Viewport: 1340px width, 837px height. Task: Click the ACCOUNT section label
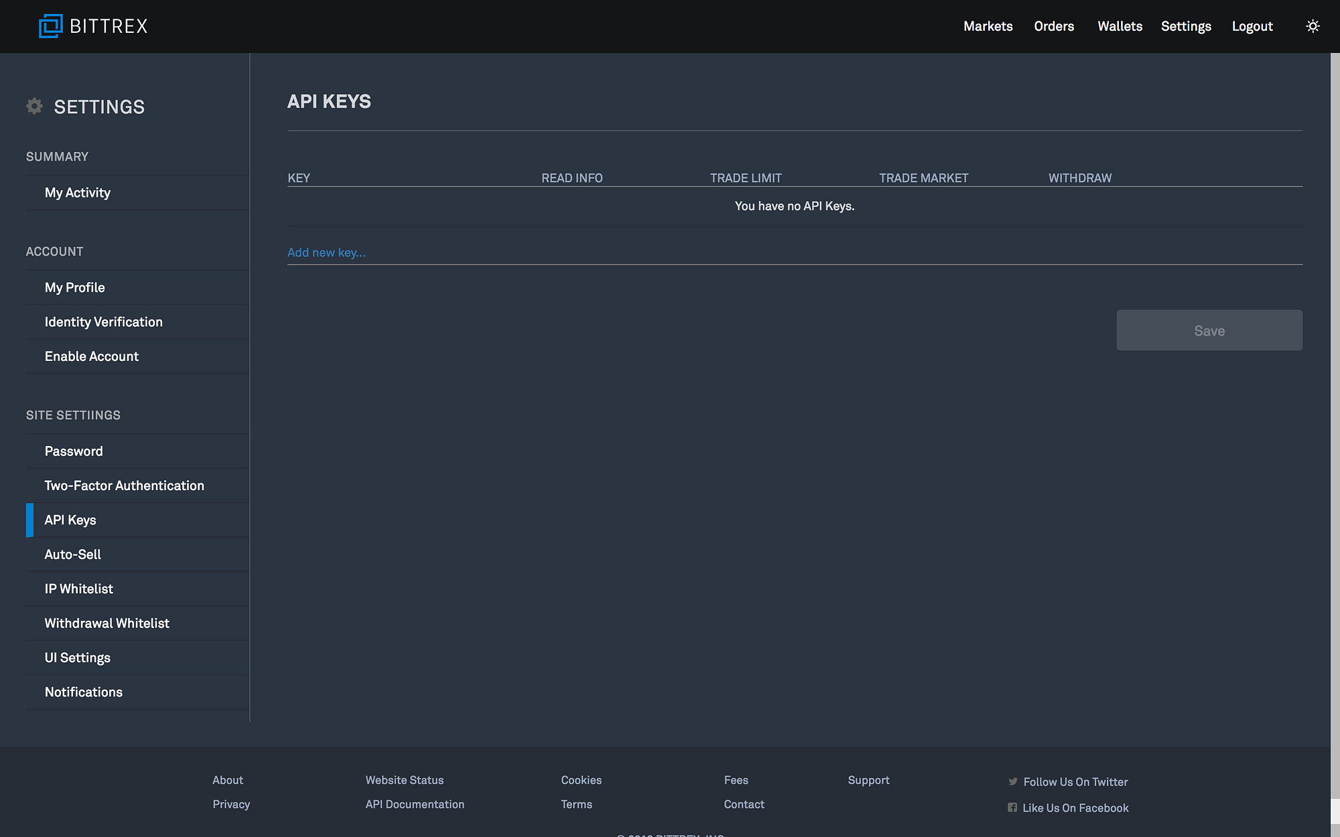(x=54, y=252)
